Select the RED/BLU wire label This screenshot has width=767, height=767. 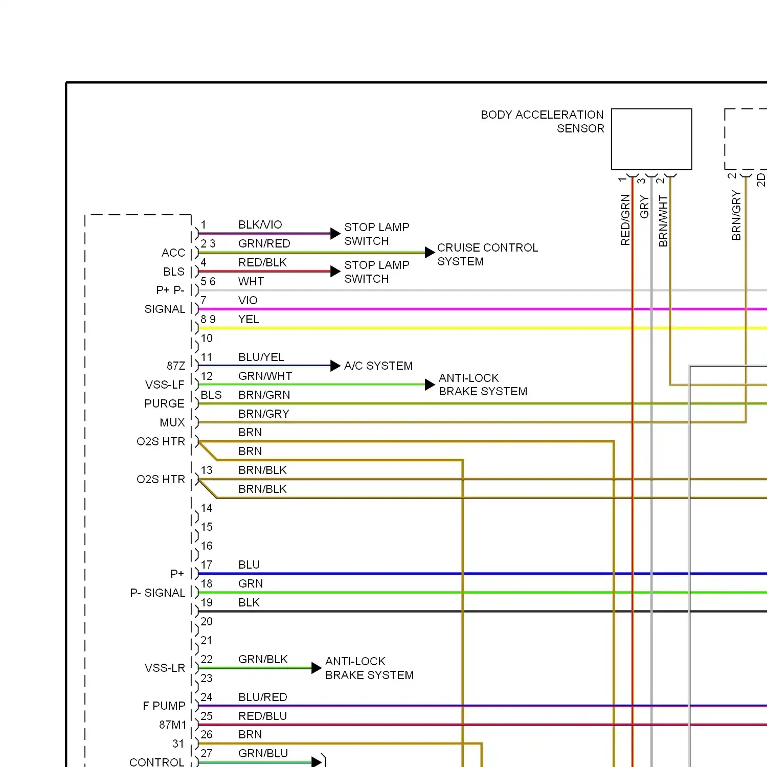click(x=262, y=716)
